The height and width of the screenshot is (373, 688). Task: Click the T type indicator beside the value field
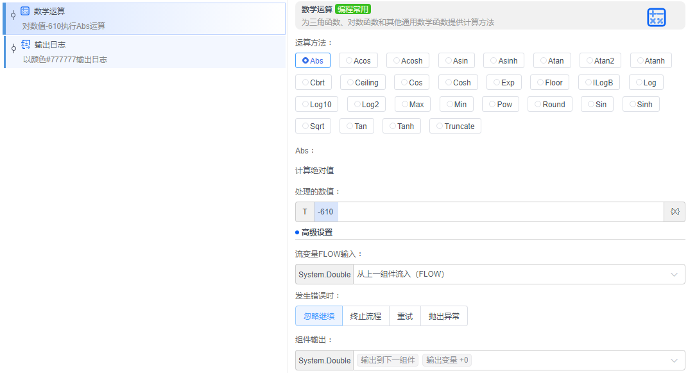click(x=304, y=211)
